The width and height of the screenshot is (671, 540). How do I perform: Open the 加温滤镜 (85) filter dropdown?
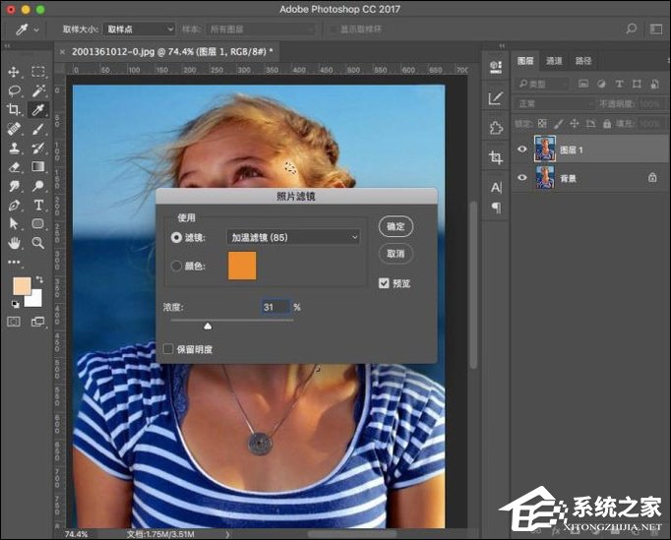293,237
